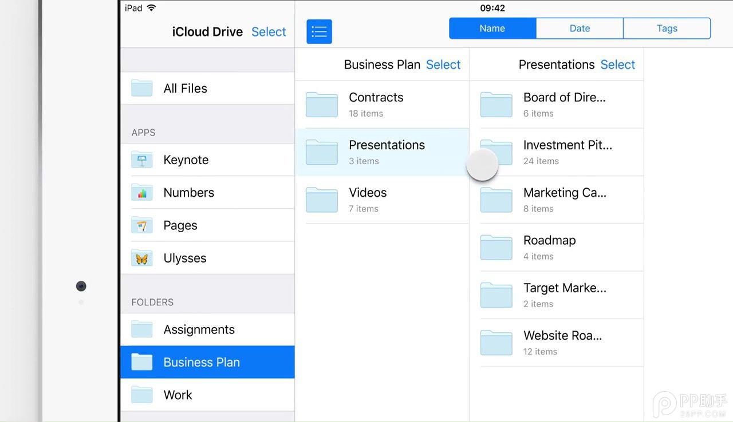Click the "4 items" count under Roadmap

538,256
